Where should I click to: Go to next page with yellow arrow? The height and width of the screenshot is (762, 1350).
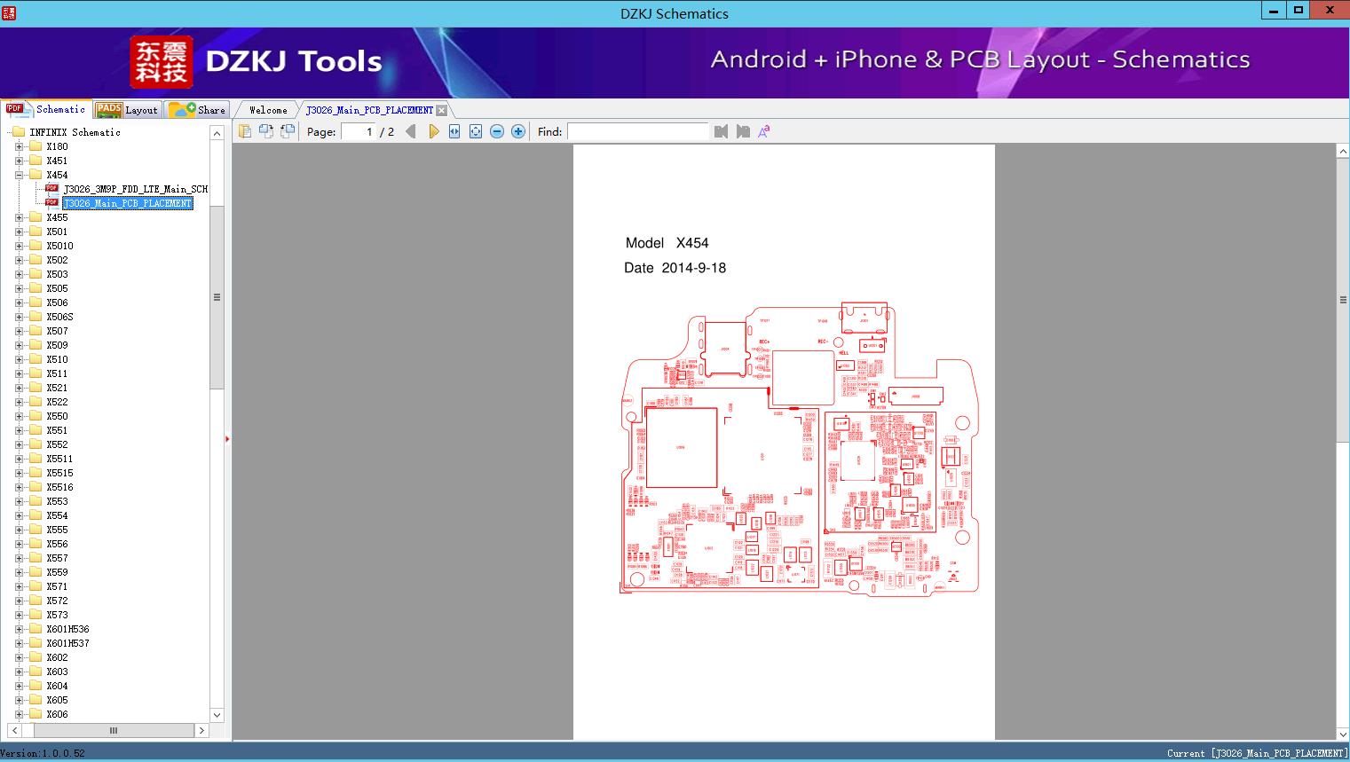point(433,131)
